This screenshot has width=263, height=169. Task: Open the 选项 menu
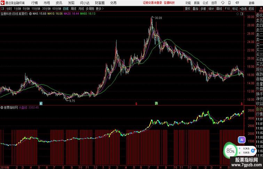click(214, 3)
